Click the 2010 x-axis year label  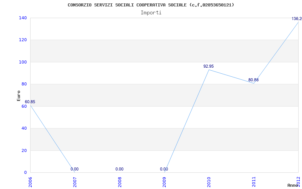(209, 182)
